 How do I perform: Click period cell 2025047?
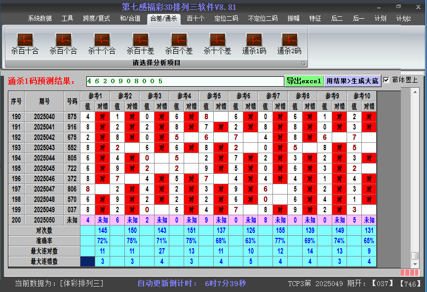(x=44, y=189)
